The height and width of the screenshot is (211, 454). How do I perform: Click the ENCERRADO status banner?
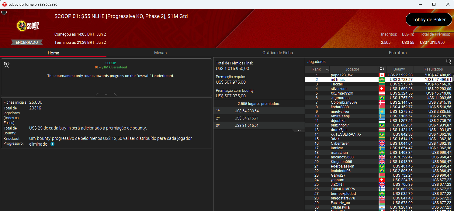coord(27,43)
